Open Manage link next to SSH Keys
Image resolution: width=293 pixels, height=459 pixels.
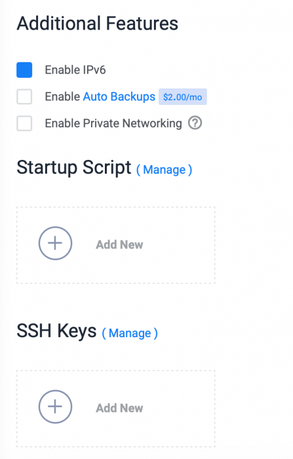[130, 333]
